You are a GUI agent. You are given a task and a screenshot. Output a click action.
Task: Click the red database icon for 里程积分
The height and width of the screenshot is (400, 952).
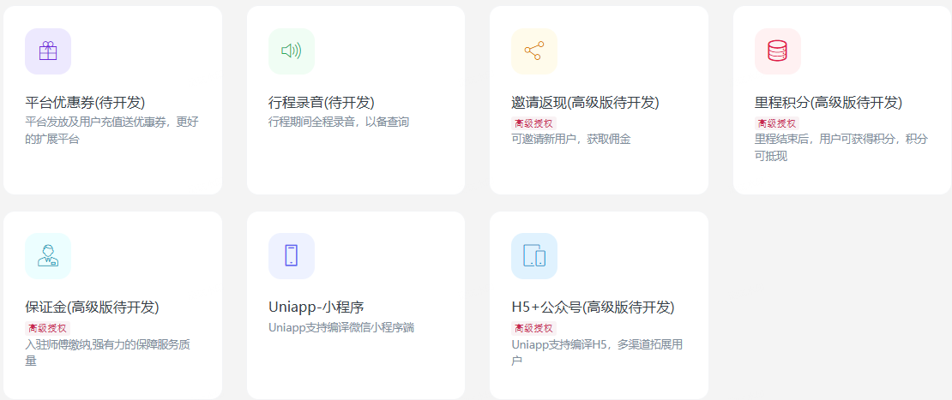tap(777, 51)
